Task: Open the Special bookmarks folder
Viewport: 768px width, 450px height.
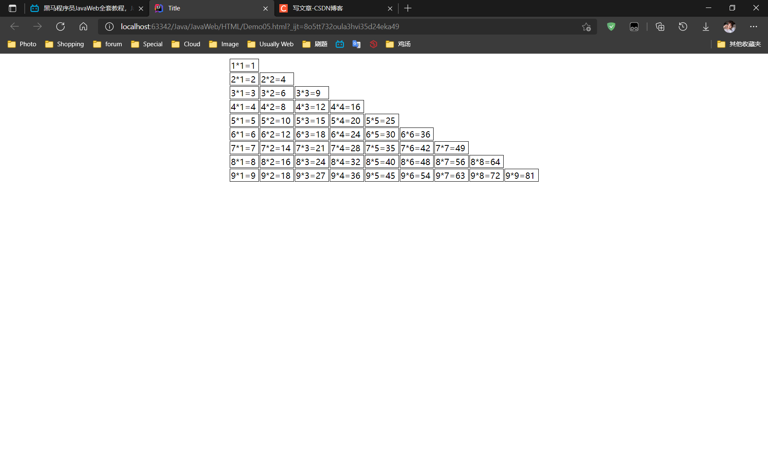Action: tap(147, 44)
